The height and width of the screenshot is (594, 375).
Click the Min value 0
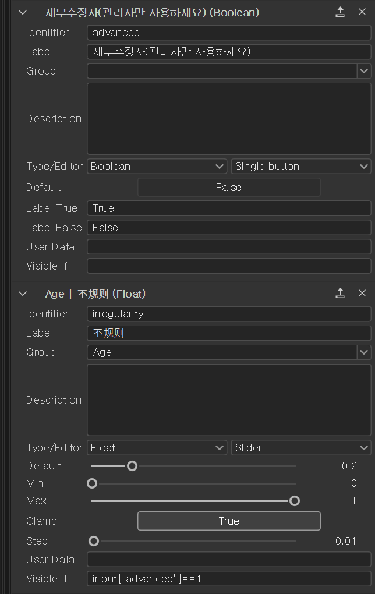point(354,483)
